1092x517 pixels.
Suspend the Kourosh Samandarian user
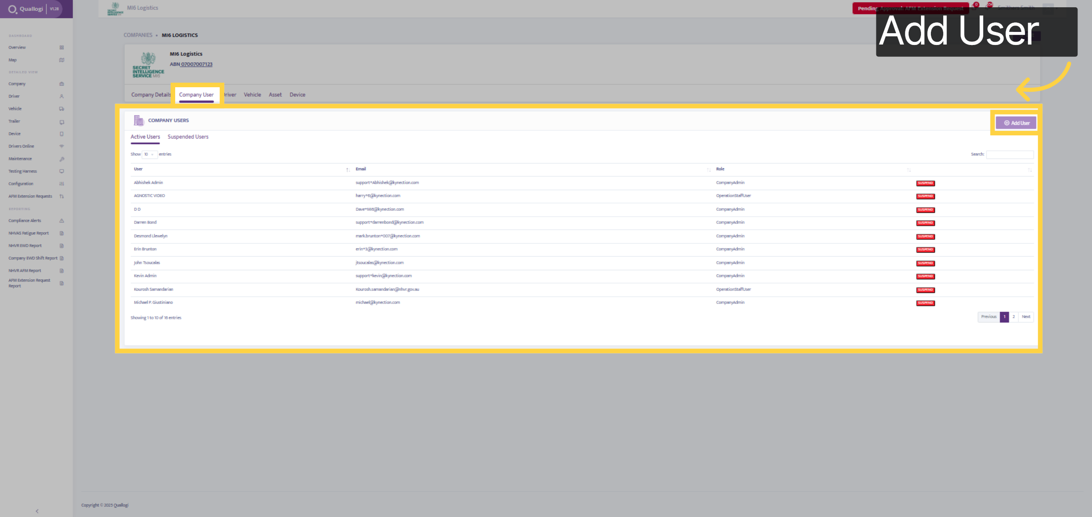(x=925, y=290)
